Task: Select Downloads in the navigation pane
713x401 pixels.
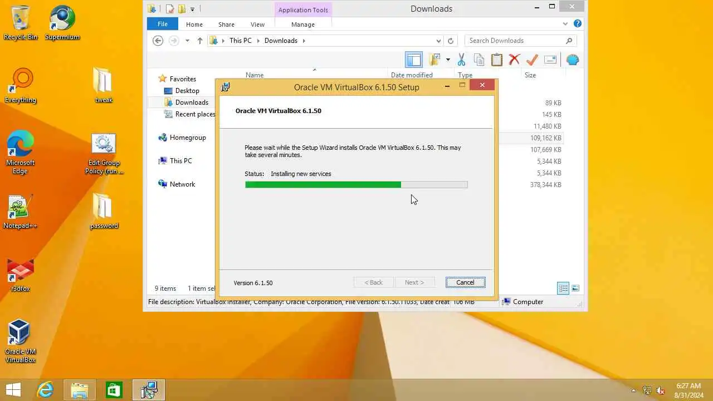Action: (192, 102)
